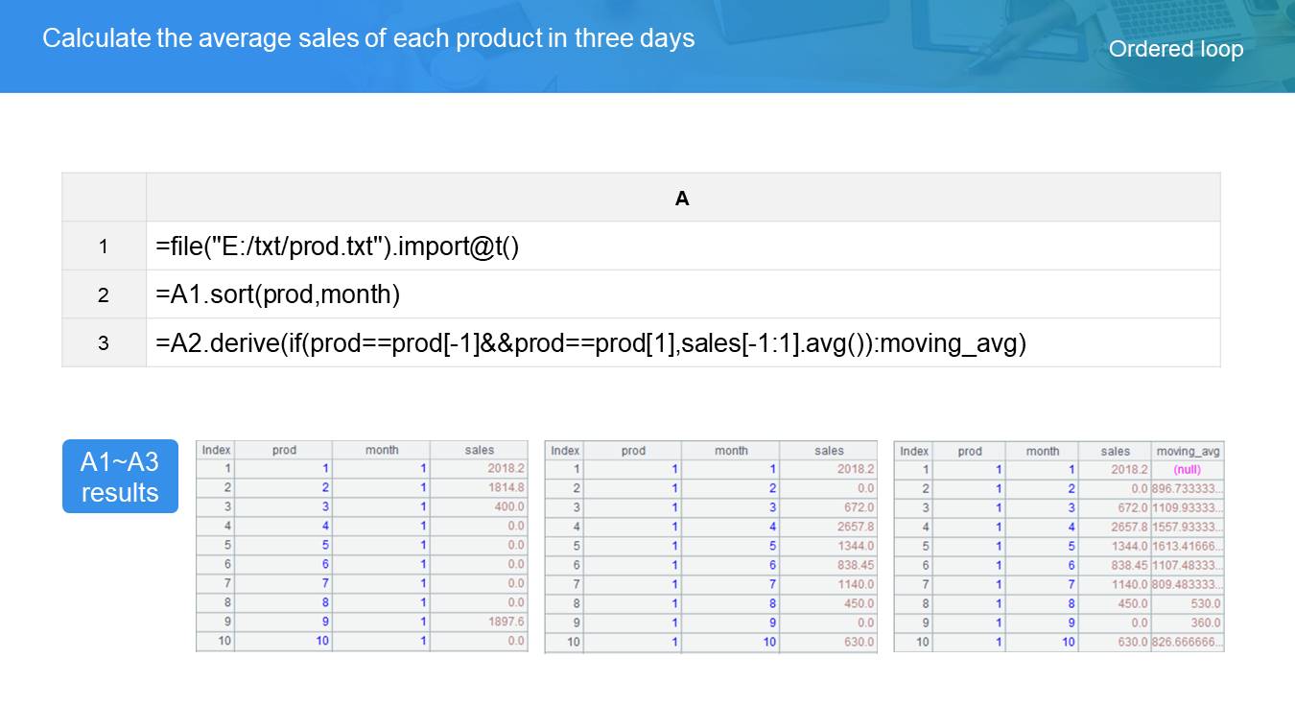Viewport: 1295px width, 728px height.
Task: Click the moving_avg column header
Action: [x=1188, y=451]
